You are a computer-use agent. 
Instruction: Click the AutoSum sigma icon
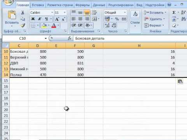(174, 12)
